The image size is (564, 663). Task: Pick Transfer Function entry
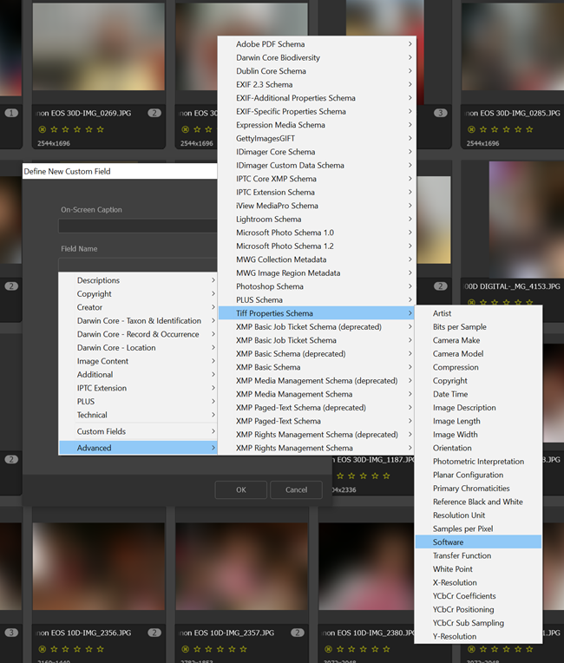pos(478,555)
